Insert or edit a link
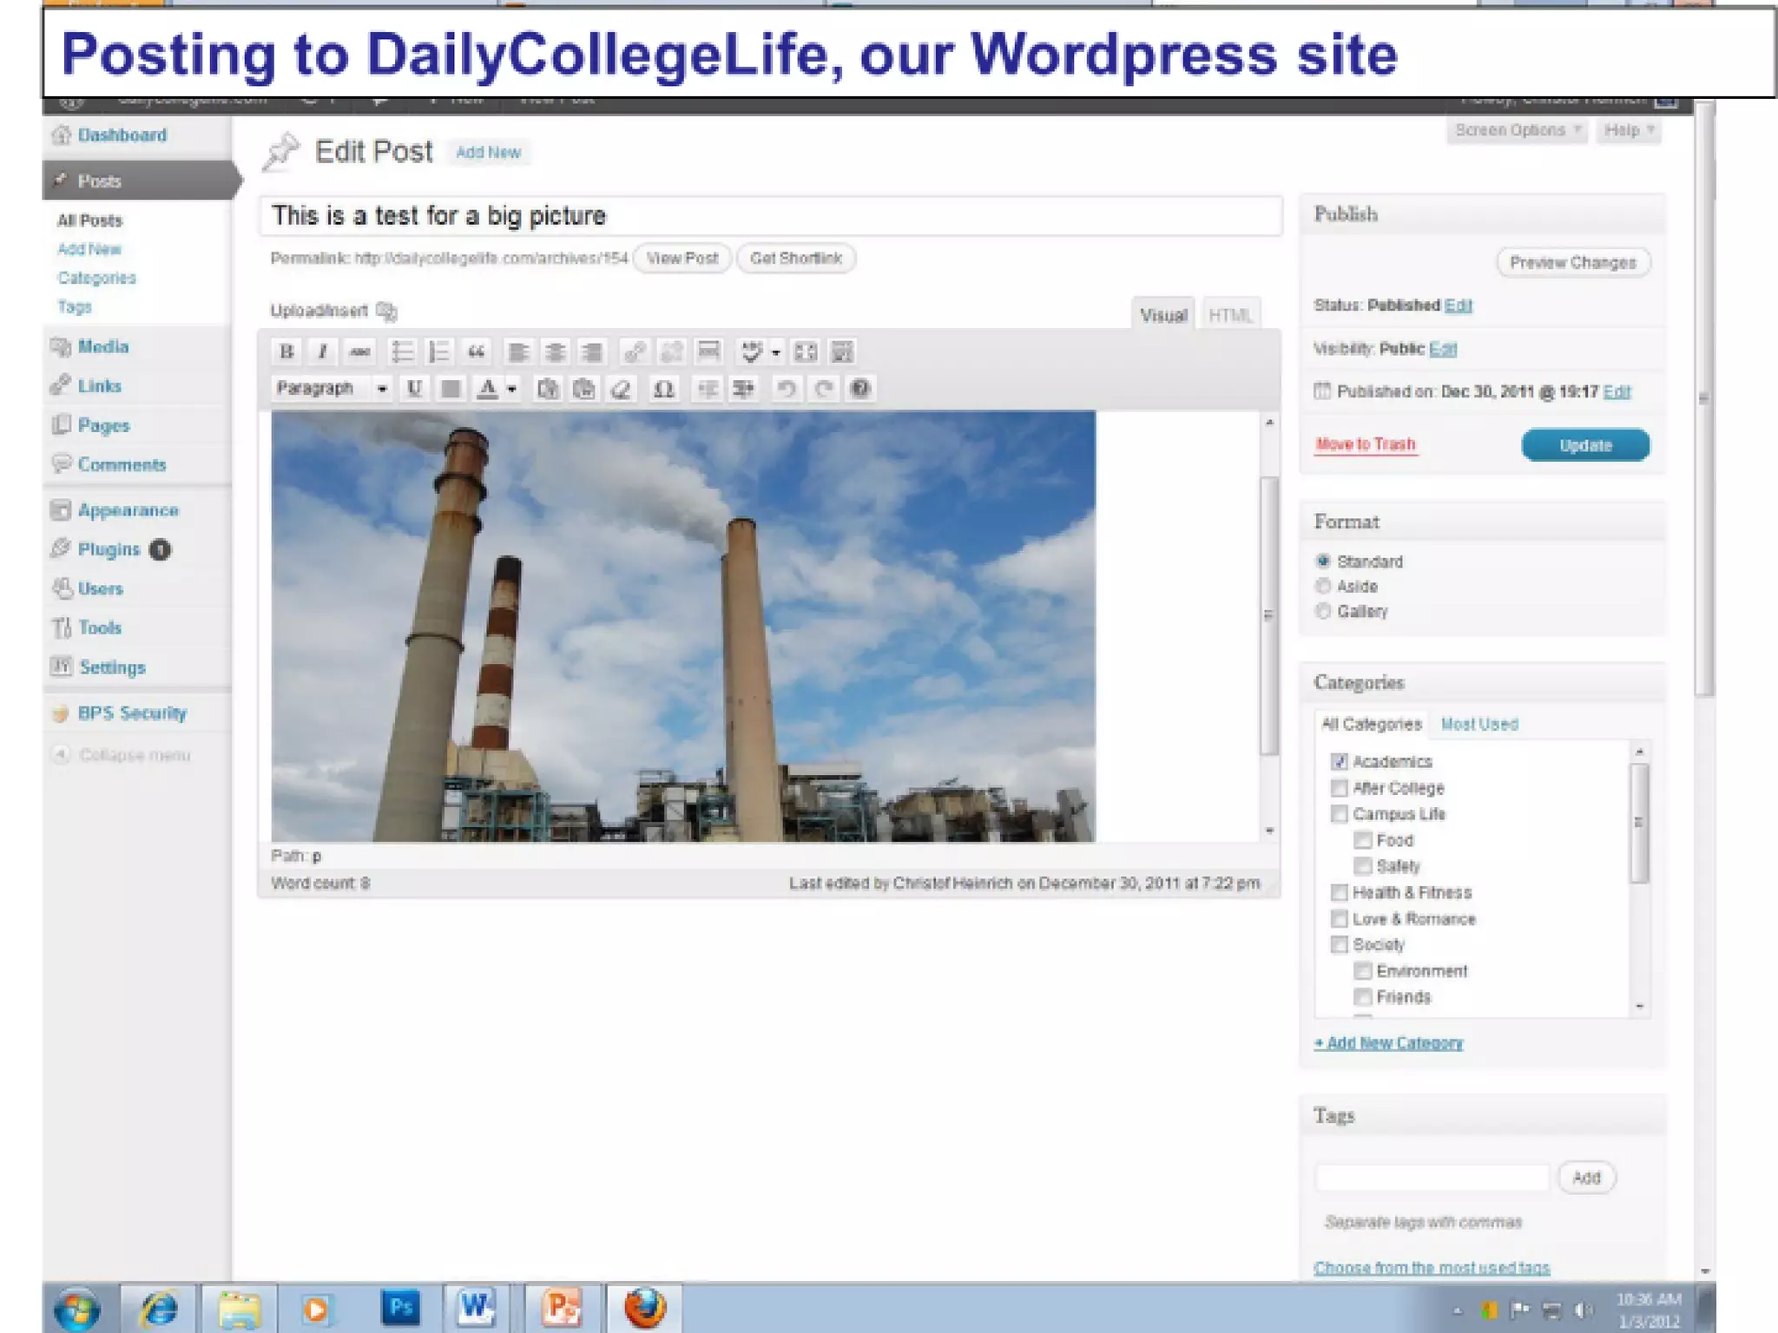 tap(635, 351)
